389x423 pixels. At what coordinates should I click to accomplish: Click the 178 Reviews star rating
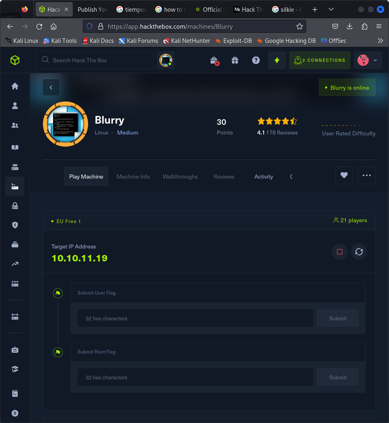click(x=277, y=126)
